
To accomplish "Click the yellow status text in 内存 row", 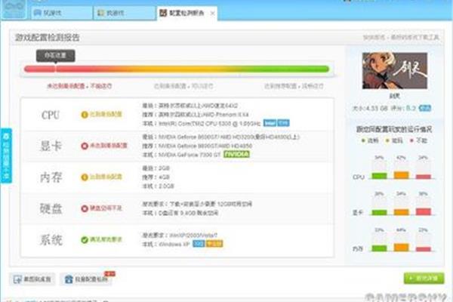I will tap(106, 177).
